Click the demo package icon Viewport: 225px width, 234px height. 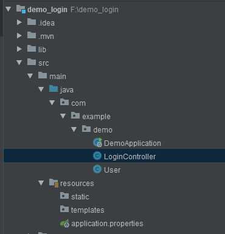pyautogui.click(x=86, y=129)
